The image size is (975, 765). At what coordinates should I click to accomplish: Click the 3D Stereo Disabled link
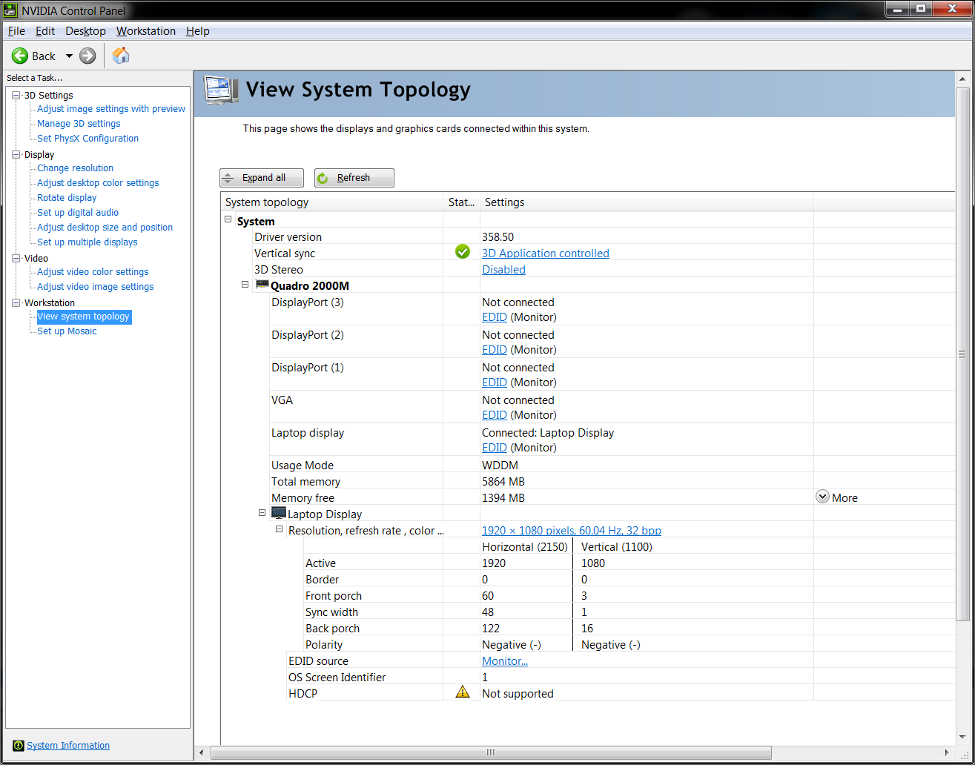tap(503, 270)
